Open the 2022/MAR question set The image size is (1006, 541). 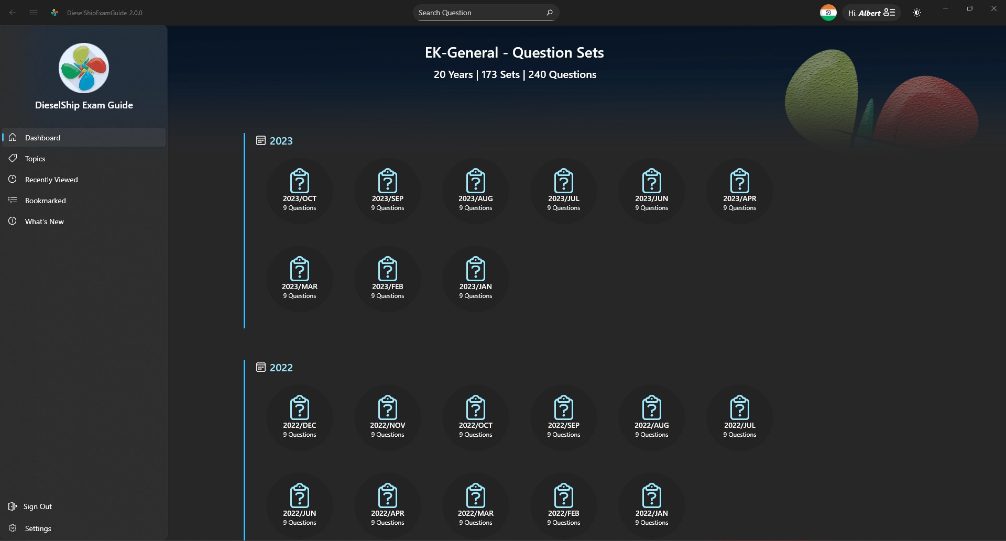476,506
